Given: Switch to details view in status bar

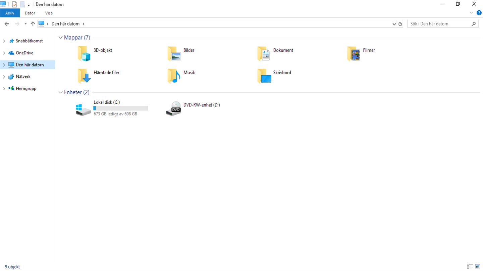Looking at the screenshot, I should point(470,267).
